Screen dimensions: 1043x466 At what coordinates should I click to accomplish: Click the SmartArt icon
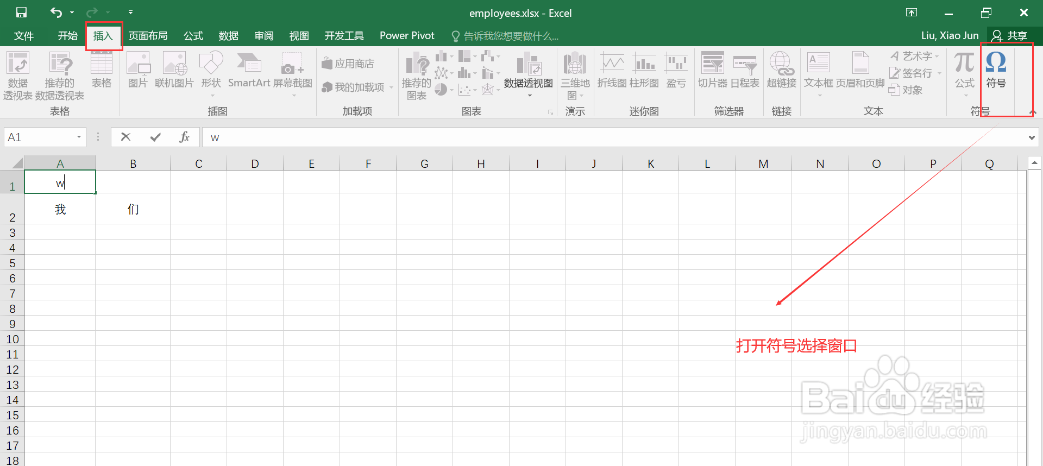pyautogui.click(x=249, y=70)
